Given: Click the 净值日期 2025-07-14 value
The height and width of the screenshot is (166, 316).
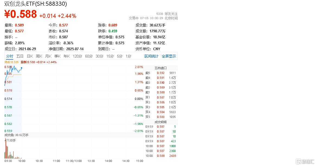Looking at the screenshot, I should point(75,49).
